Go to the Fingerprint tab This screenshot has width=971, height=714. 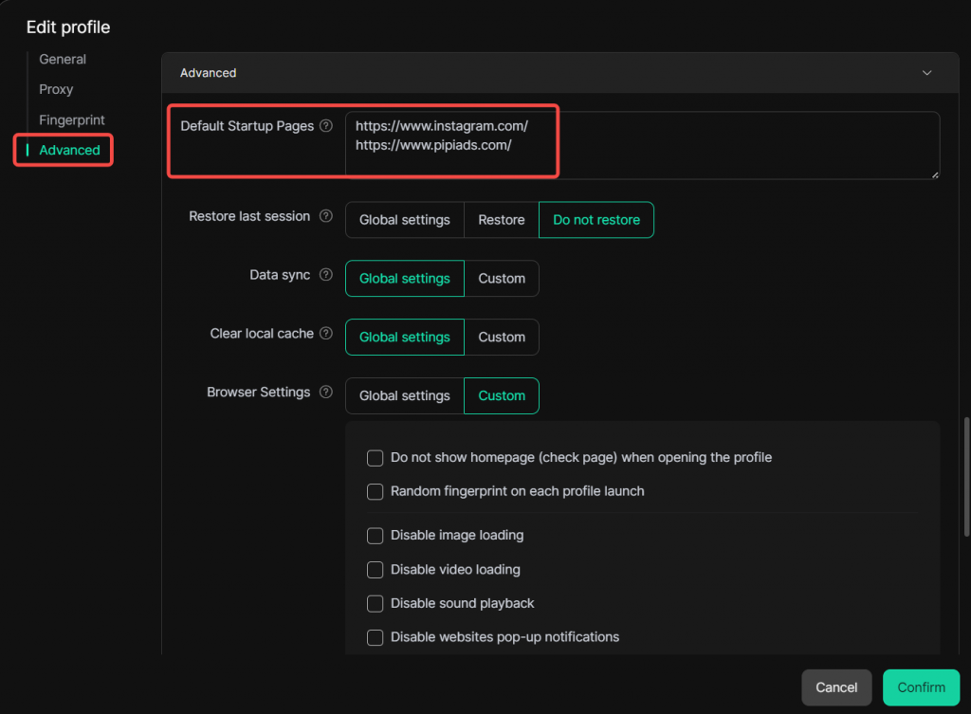(72, 120)
